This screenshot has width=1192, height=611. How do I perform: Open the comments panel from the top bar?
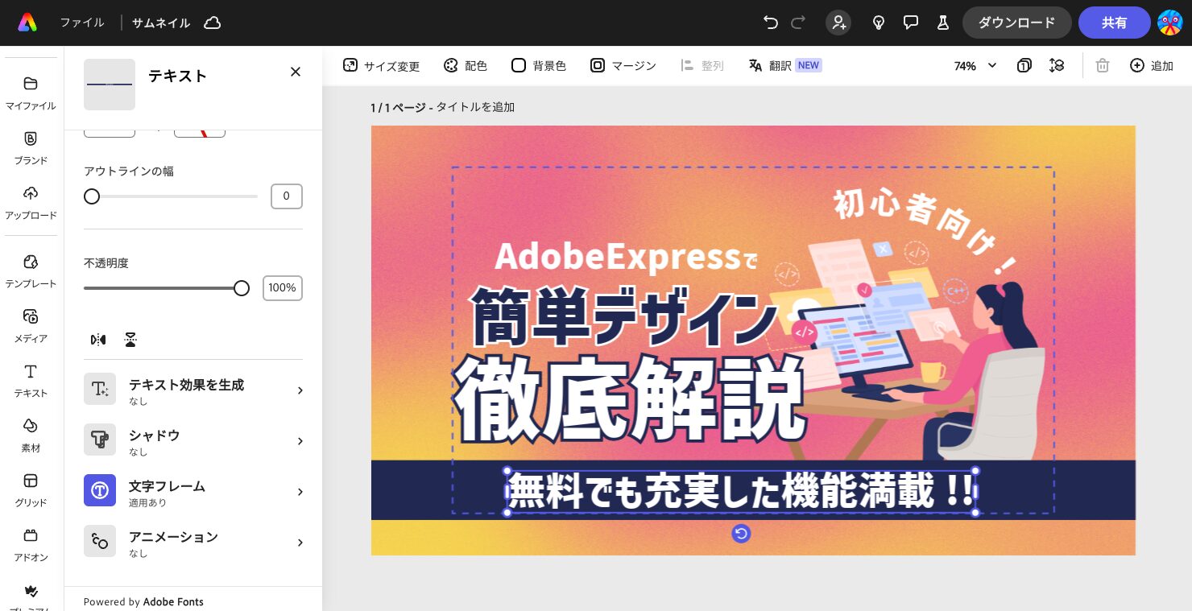point(910,23)
